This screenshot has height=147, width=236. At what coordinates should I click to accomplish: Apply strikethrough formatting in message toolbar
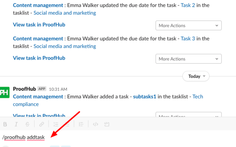(x=27, y=124)
